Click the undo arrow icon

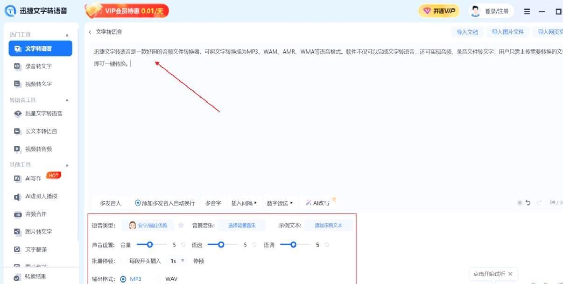[x=528, y=203]
